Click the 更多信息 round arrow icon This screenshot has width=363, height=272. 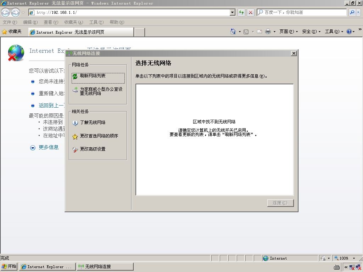[33, 148]
